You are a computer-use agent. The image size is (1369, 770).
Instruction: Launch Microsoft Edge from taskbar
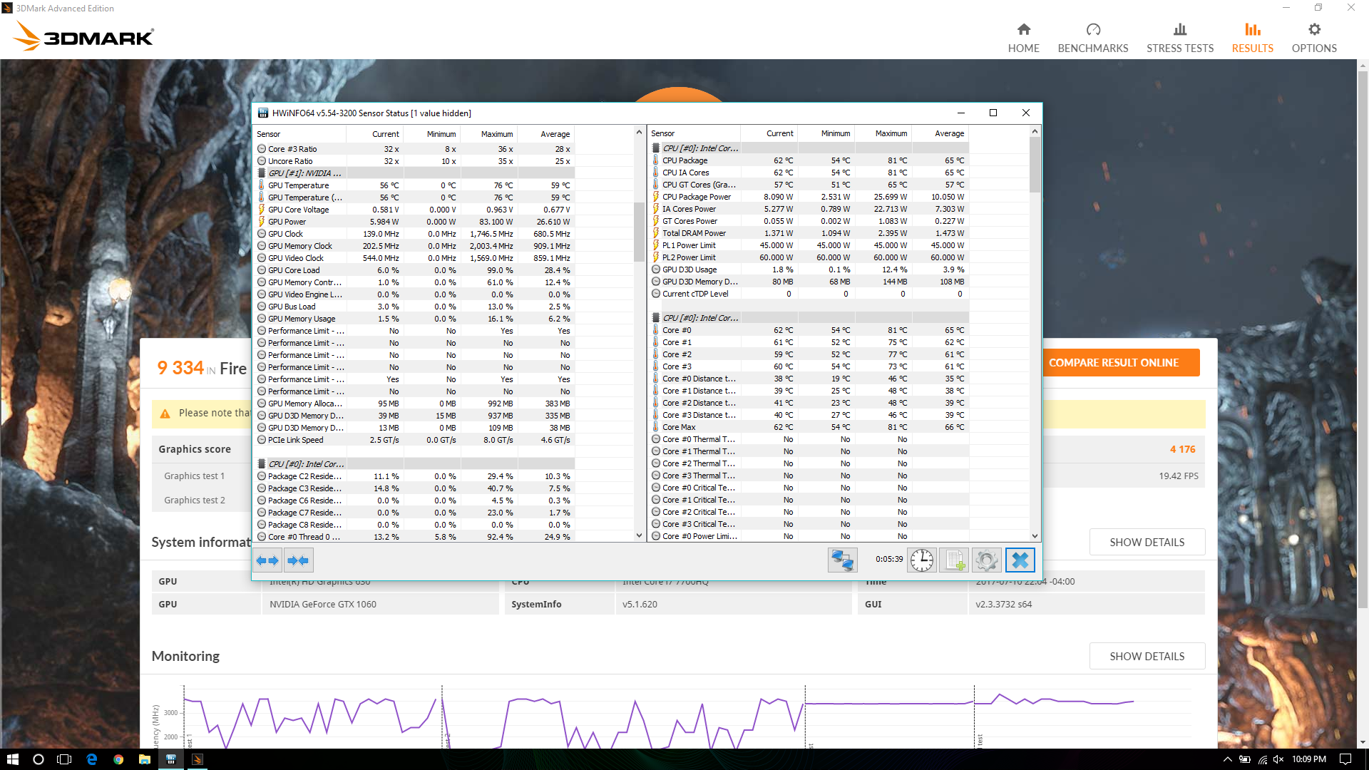(x=91, y=759)
